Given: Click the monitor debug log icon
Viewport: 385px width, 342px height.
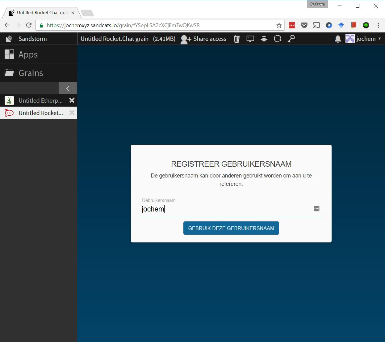Looking at the screenshot, I should (x=250, y=39).
